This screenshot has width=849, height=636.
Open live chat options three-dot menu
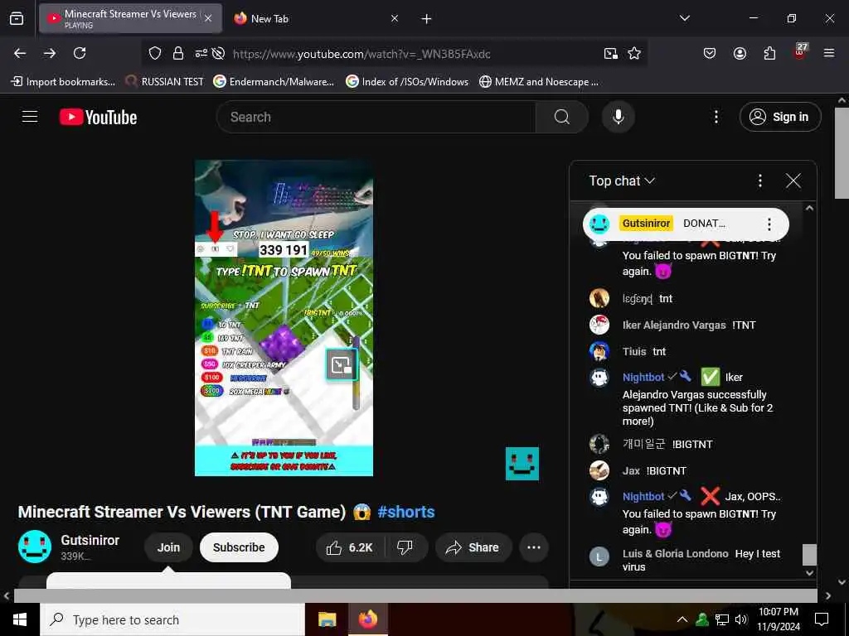pyautogui.click(x=760, y=181)
